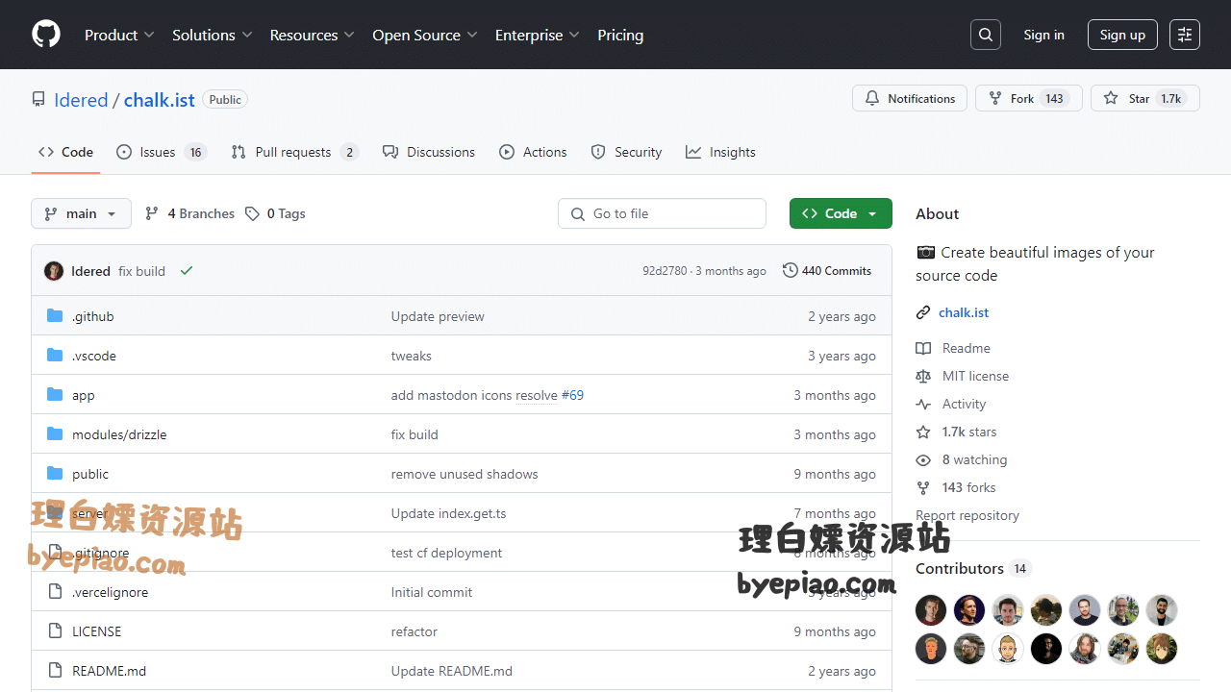Open the 'Update index.get.ts' commit message
This screenshot has height=692, width=1231.
[448, 513]
